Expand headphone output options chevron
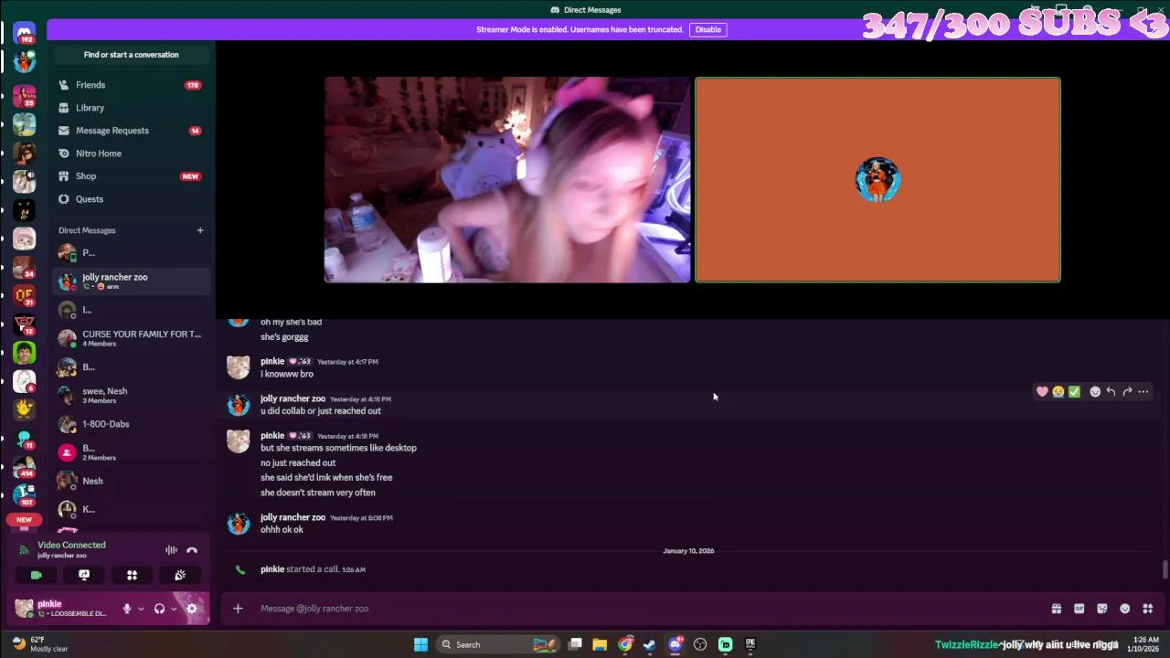The image size is (1170, 658). pos(174,609)
